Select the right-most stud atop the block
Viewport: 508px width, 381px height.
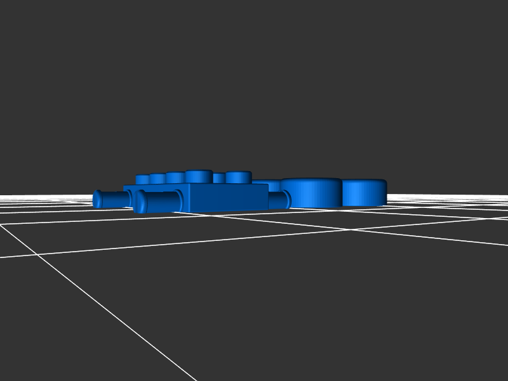(x=238, y=177)
